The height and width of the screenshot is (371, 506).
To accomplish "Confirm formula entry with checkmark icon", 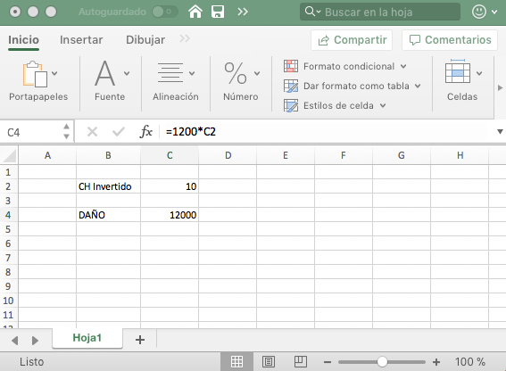I will coord(118,132).
